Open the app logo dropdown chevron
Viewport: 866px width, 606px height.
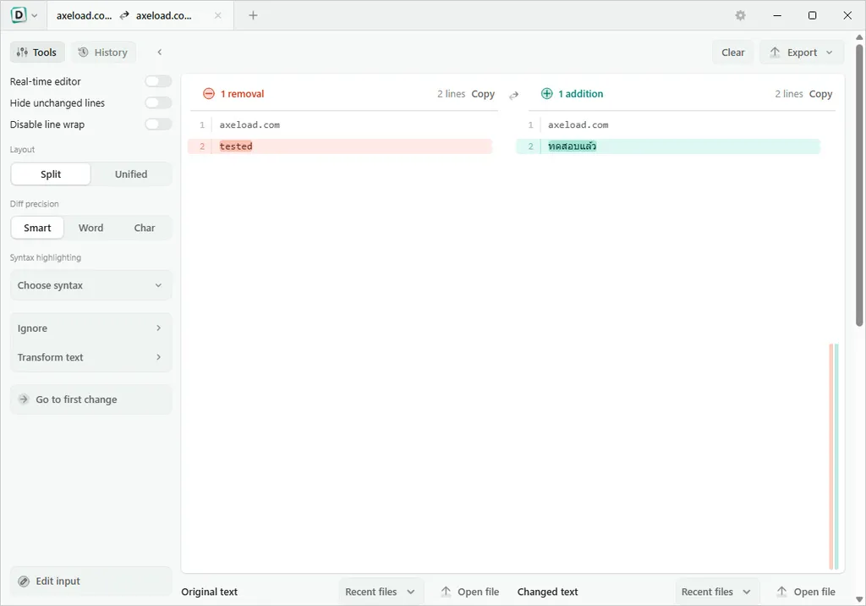pyautogui.click(x=34, y=15)
